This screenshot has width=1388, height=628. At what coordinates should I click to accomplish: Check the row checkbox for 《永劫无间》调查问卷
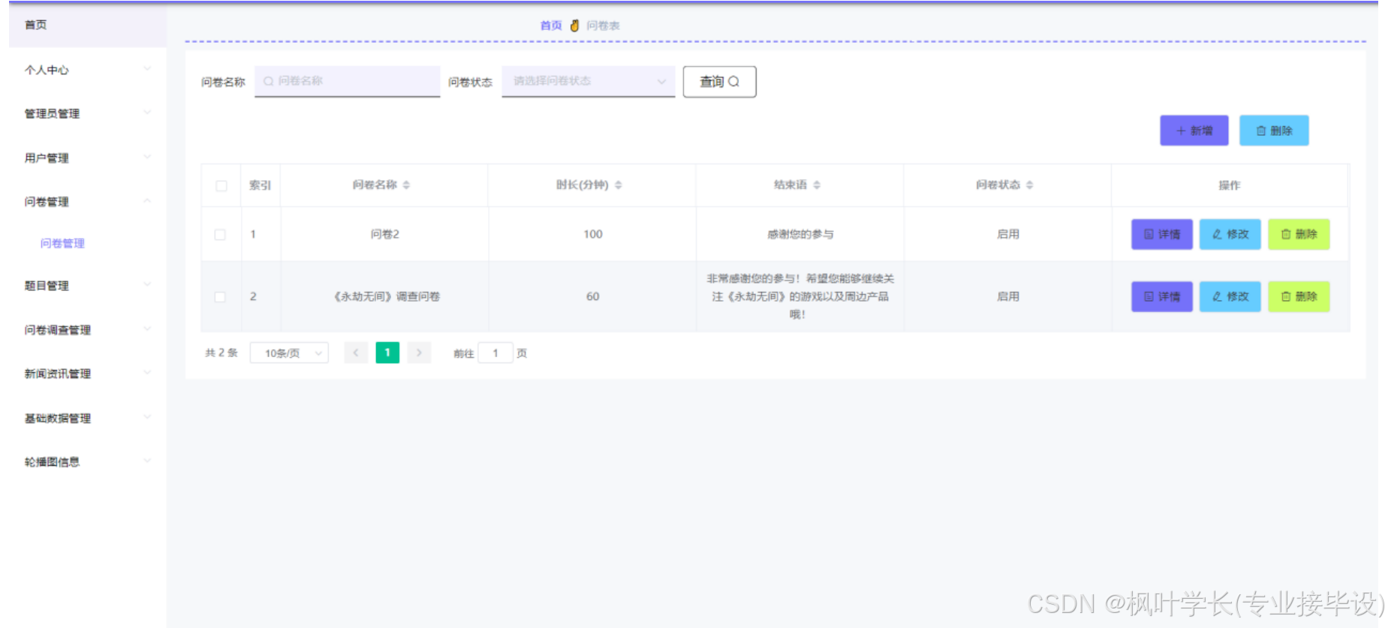tap(220, 297)
